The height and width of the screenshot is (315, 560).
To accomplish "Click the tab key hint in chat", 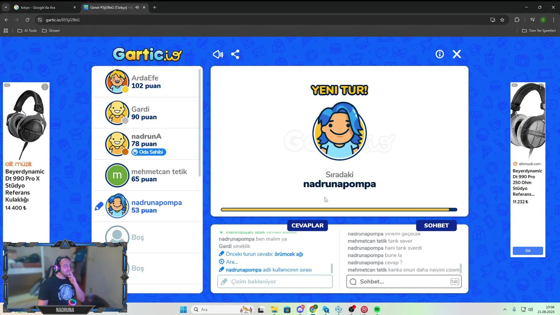I will [455, 281].
